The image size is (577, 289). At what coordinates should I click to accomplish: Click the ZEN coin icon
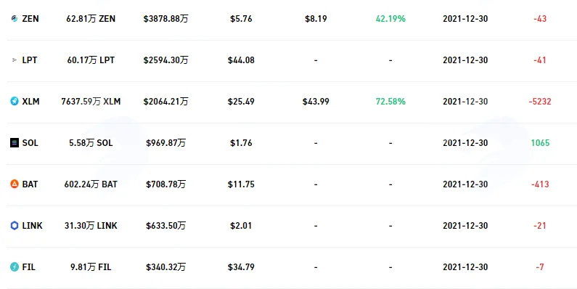pyautogui.click(x=15, y=18)
